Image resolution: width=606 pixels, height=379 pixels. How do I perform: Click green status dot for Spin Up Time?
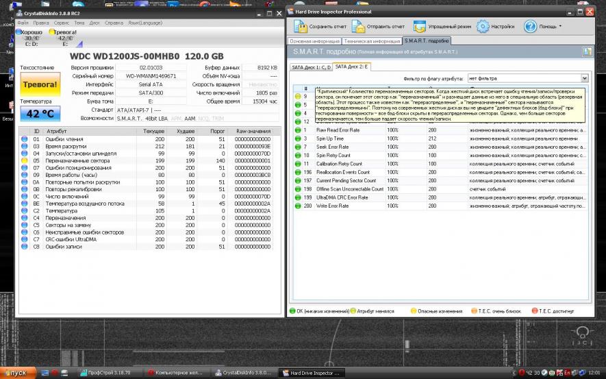(x=298, y=138)
